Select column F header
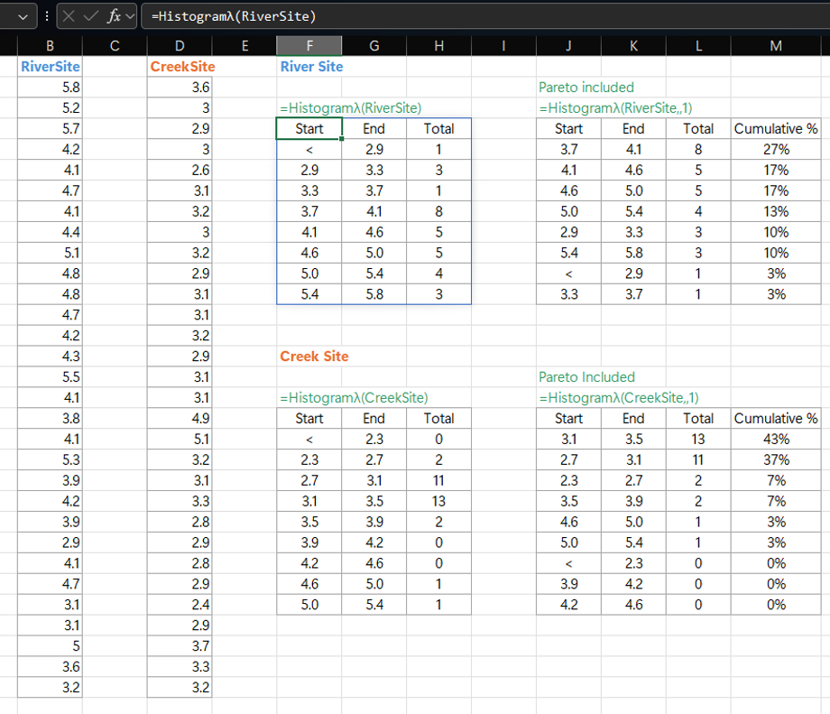 click(x=309, y=46)
